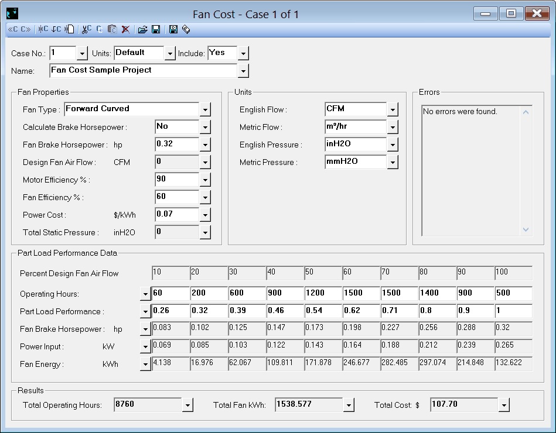Open the Total Cost dropdown
This screenshot has height=433, width=556.
point(504,405)
